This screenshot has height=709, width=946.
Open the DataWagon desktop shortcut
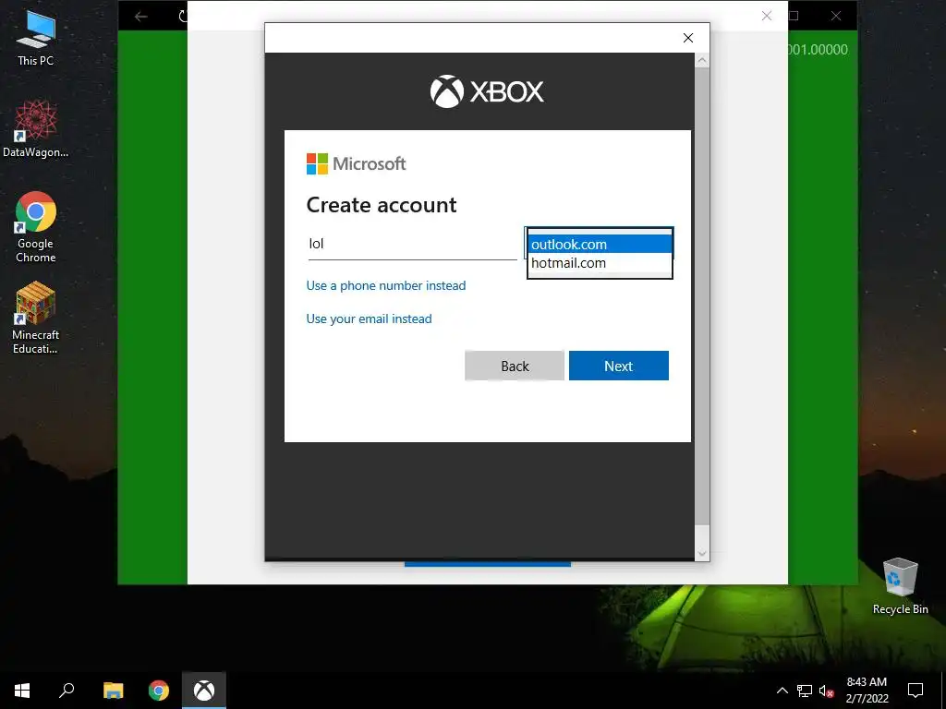click(x=36, y=129)
